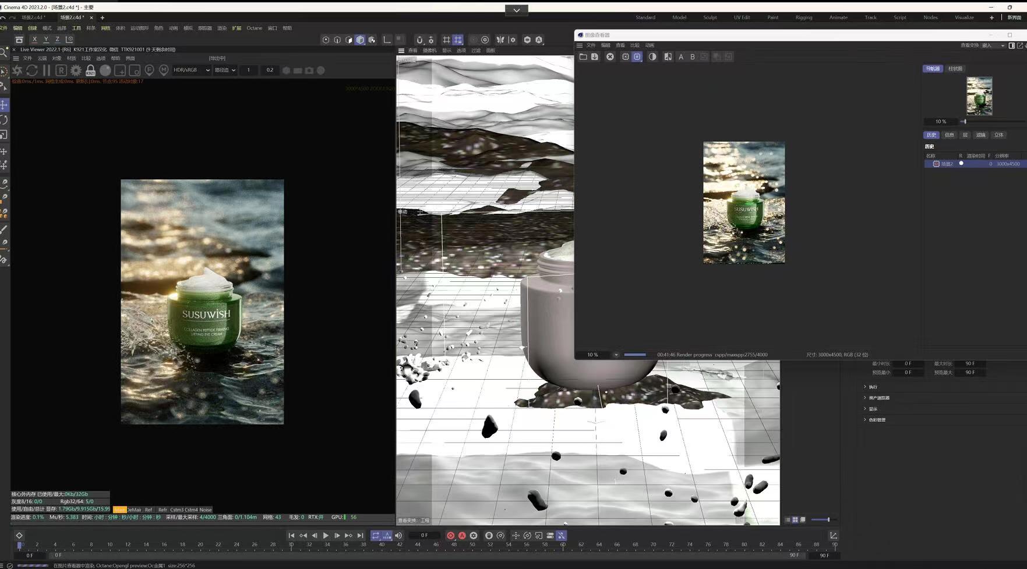Stop rendering with X icon in Picture Viewer
Screen dimensions: 1027x569
coord(610,56)
